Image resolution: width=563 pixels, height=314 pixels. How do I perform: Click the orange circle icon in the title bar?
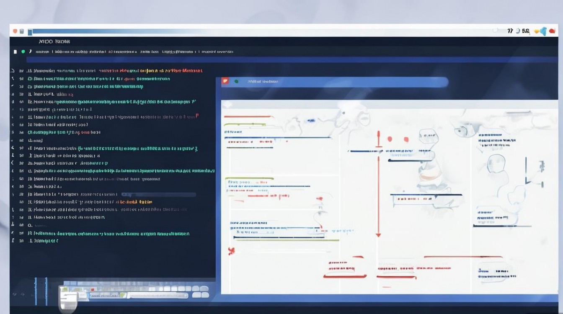(x=15, y=31)
